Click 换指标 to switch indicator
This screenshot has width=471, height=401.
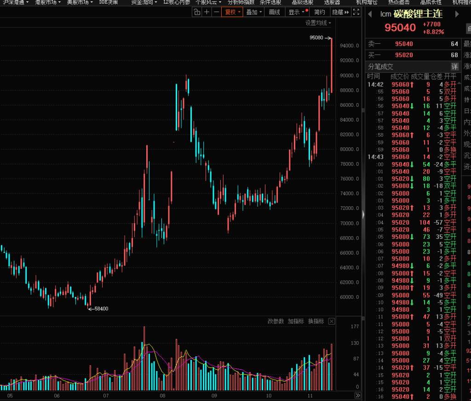316,321
